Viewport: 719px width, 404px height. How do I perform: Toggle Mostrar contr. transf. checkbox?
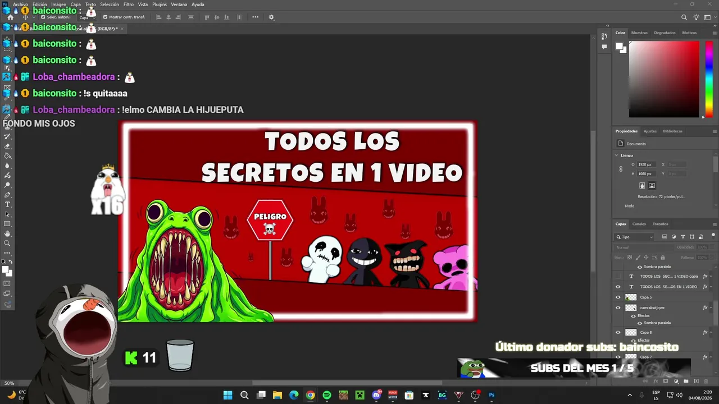pyautogui.click(x=105, y=17)
